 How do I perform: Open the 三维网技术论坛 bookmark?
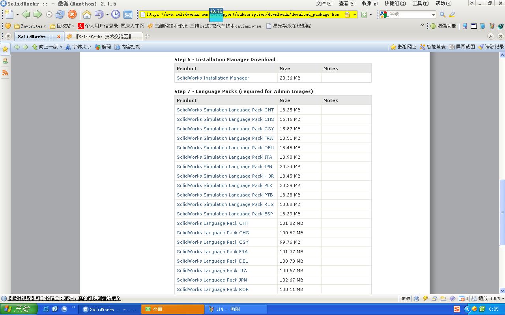point(167,26)
